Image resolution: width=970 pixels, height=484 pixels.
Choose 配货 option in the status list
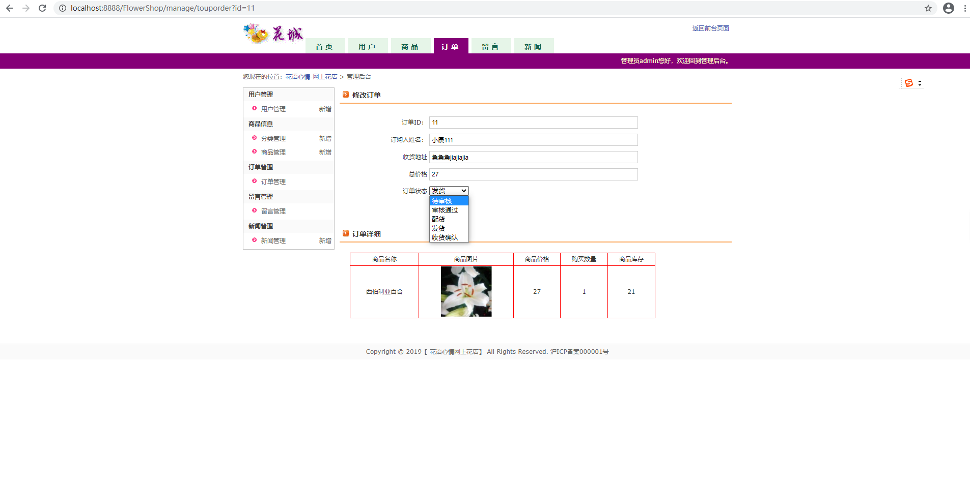click(438, 219)
